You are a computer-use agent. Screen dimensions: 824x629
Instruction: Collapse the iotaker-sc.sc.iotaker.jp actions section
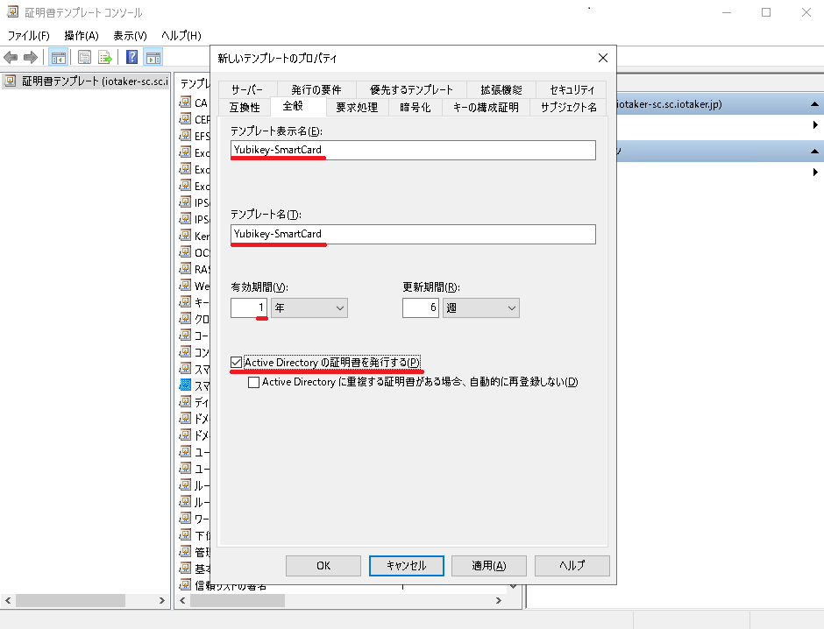[x=814, y=104]
